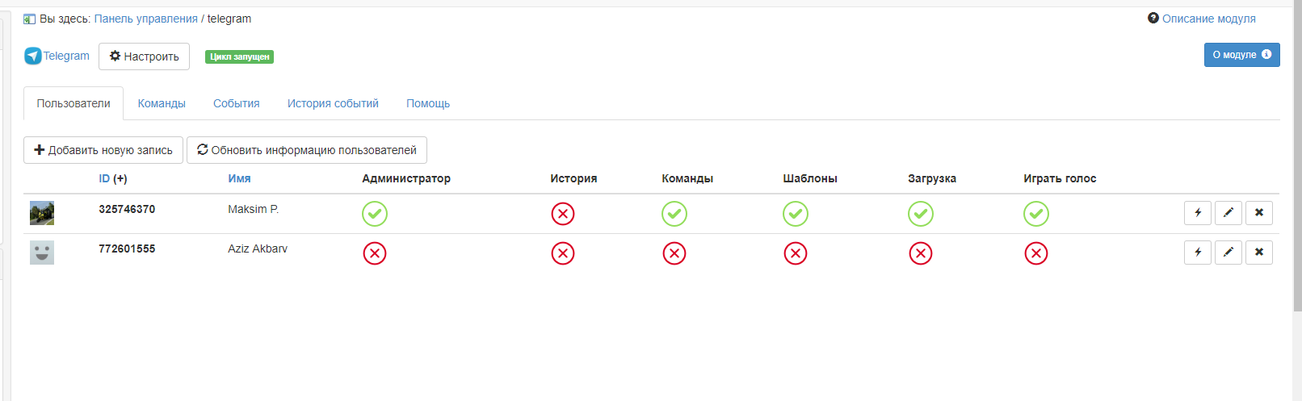Edit user Aziz Akbarv with pencil icon
Viewport: 1302px width, 401px height.
(x=1228, y=253)
